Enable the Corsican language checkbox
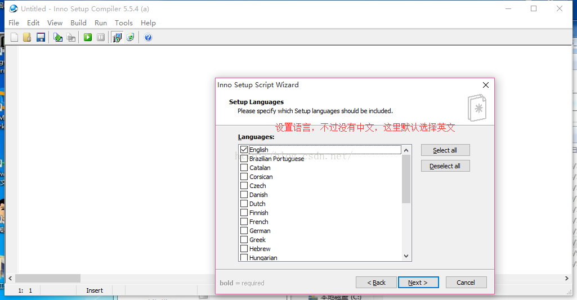 [x=244, y=177]
